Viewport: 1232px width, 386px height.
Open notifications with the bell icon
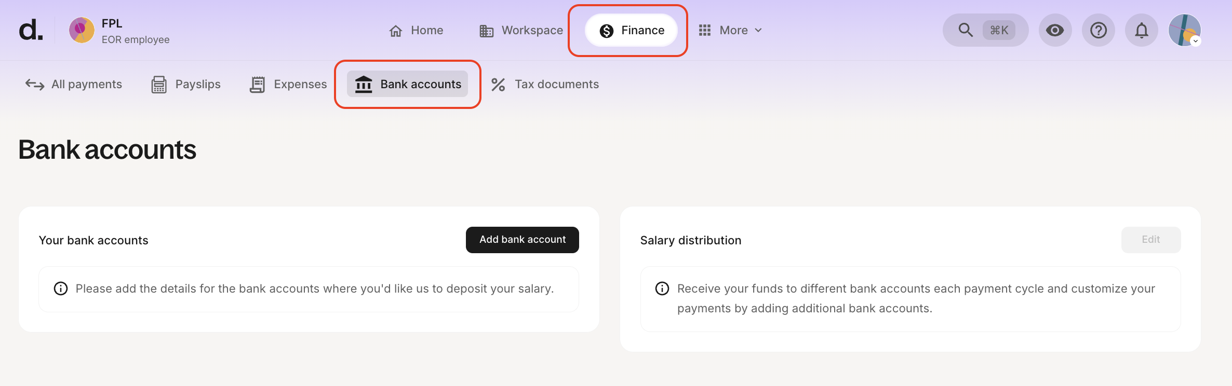click(1141, 30)
